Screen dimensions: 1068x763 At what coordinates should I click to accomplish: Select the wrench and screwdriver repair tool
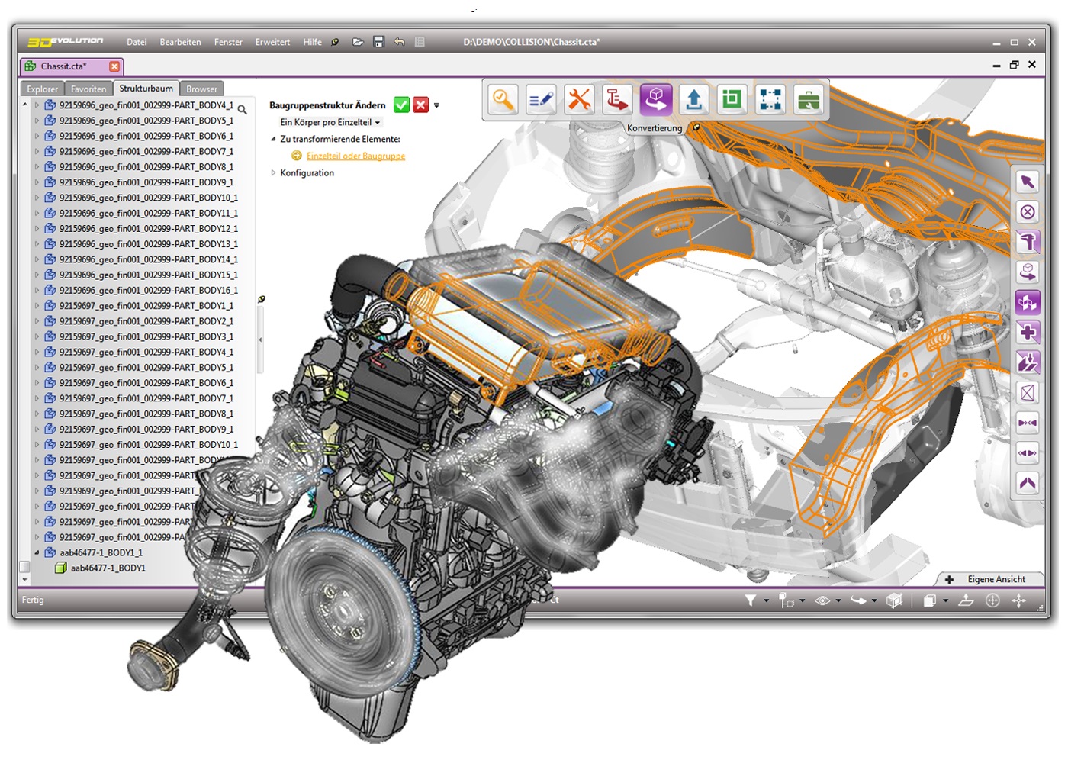coord(579,99)
